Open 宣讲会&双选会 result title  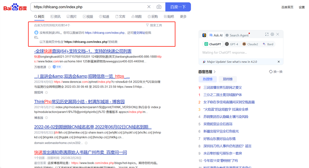[82, 76]
